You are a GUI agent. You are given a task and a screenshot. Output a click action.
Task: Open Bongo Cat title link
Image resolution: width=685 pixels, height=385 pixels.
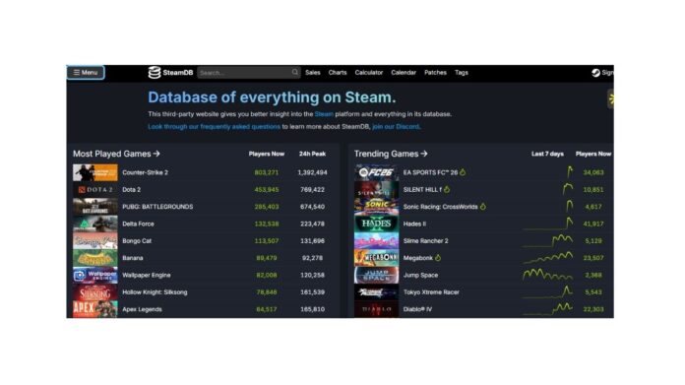[137, 241]
